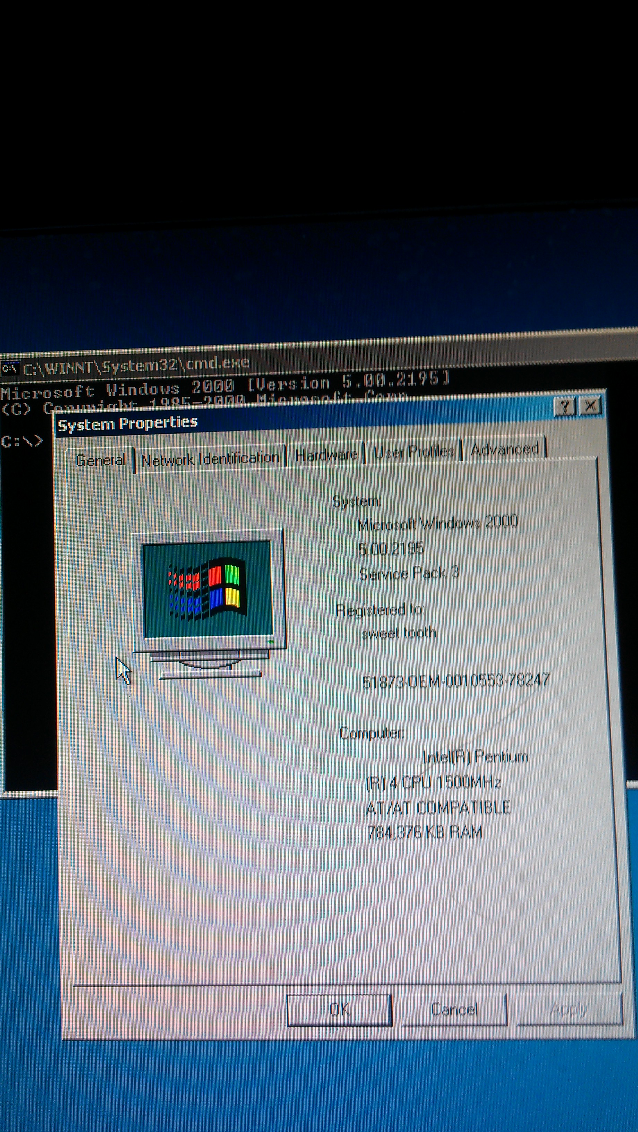Click the cmd.exe window icon
638x1132 pixels.
[x=10, y=368]
